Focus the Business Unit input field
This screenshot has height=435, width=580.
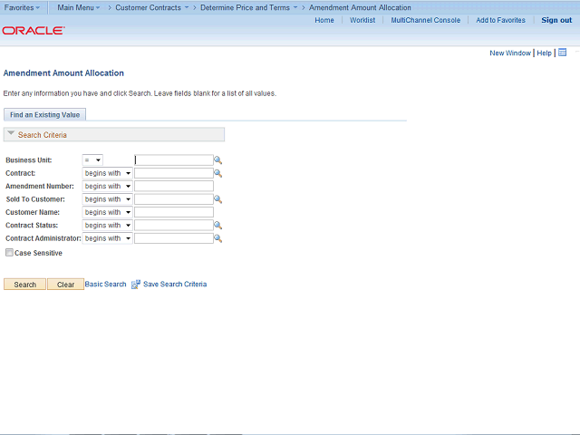(174, 160)
